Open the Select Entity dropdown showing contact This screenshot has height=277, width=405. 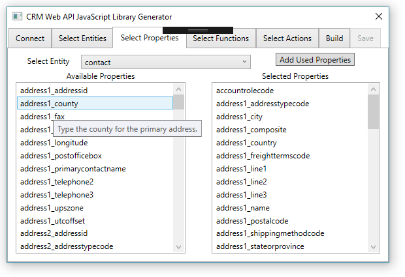click(x=166, y=62)
